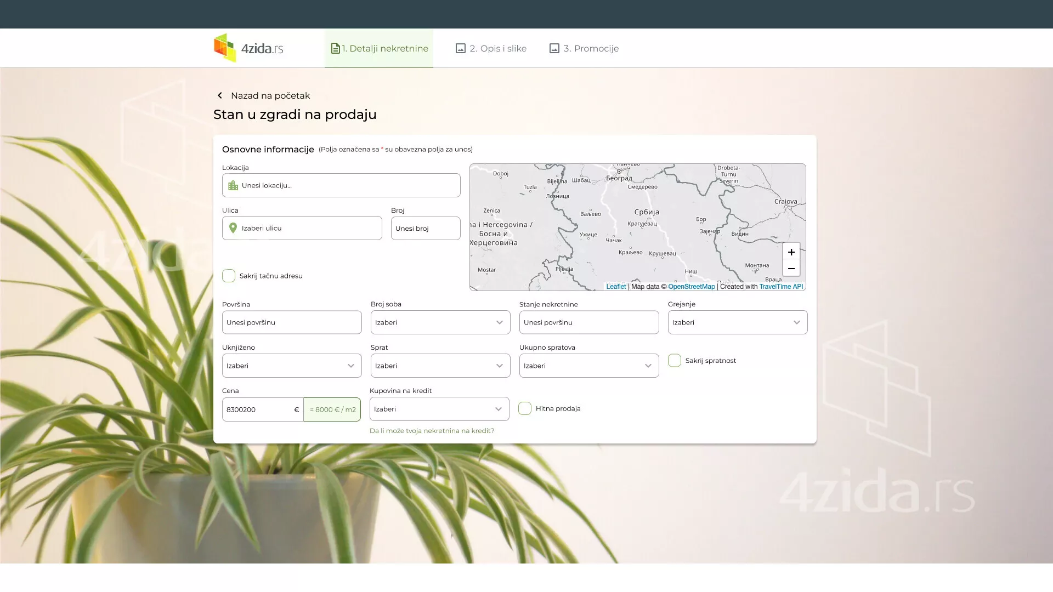
Task: Click the green pin icon in Ulica field
Action: (233, 228)
